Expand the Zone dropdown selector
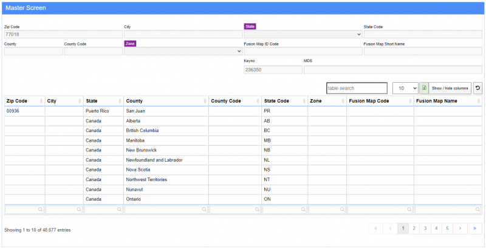 point(183,52)
